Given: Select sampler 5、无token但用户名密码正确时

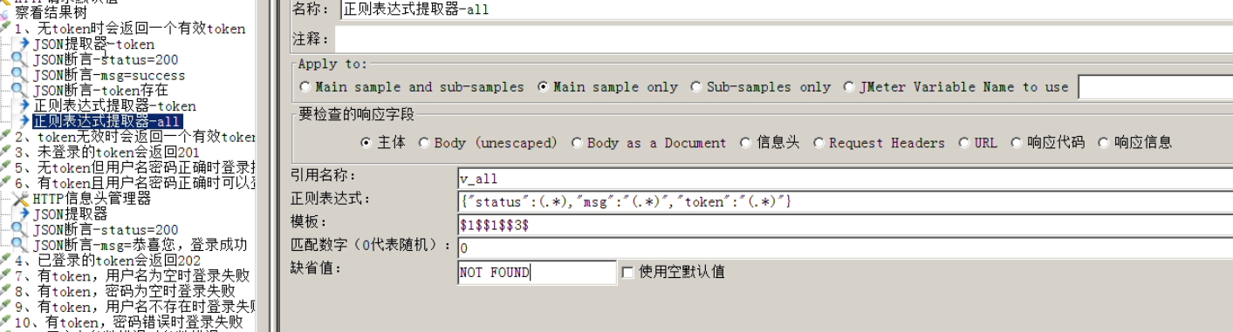Looking at the screenshot, I should 134,167.
